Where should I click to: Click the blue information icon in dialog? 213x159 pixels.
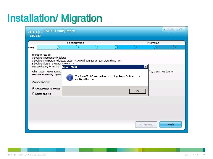click(x=70, y=78)
